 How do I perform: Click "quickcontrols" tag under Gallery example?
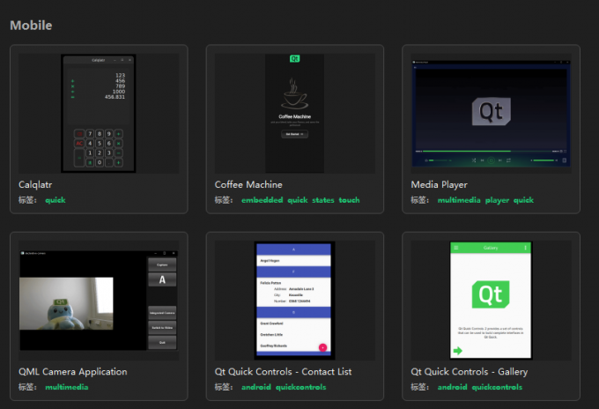497,387
